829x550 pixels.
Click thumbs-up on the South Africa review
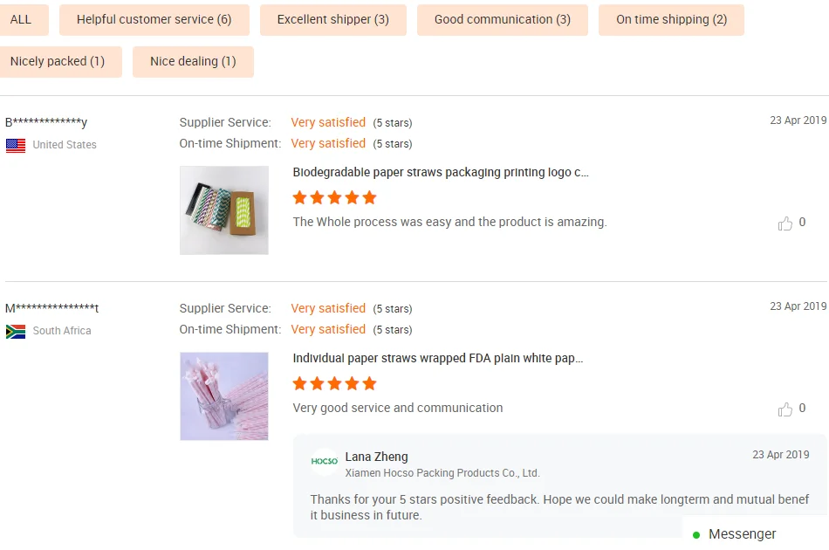coord(785,409)
